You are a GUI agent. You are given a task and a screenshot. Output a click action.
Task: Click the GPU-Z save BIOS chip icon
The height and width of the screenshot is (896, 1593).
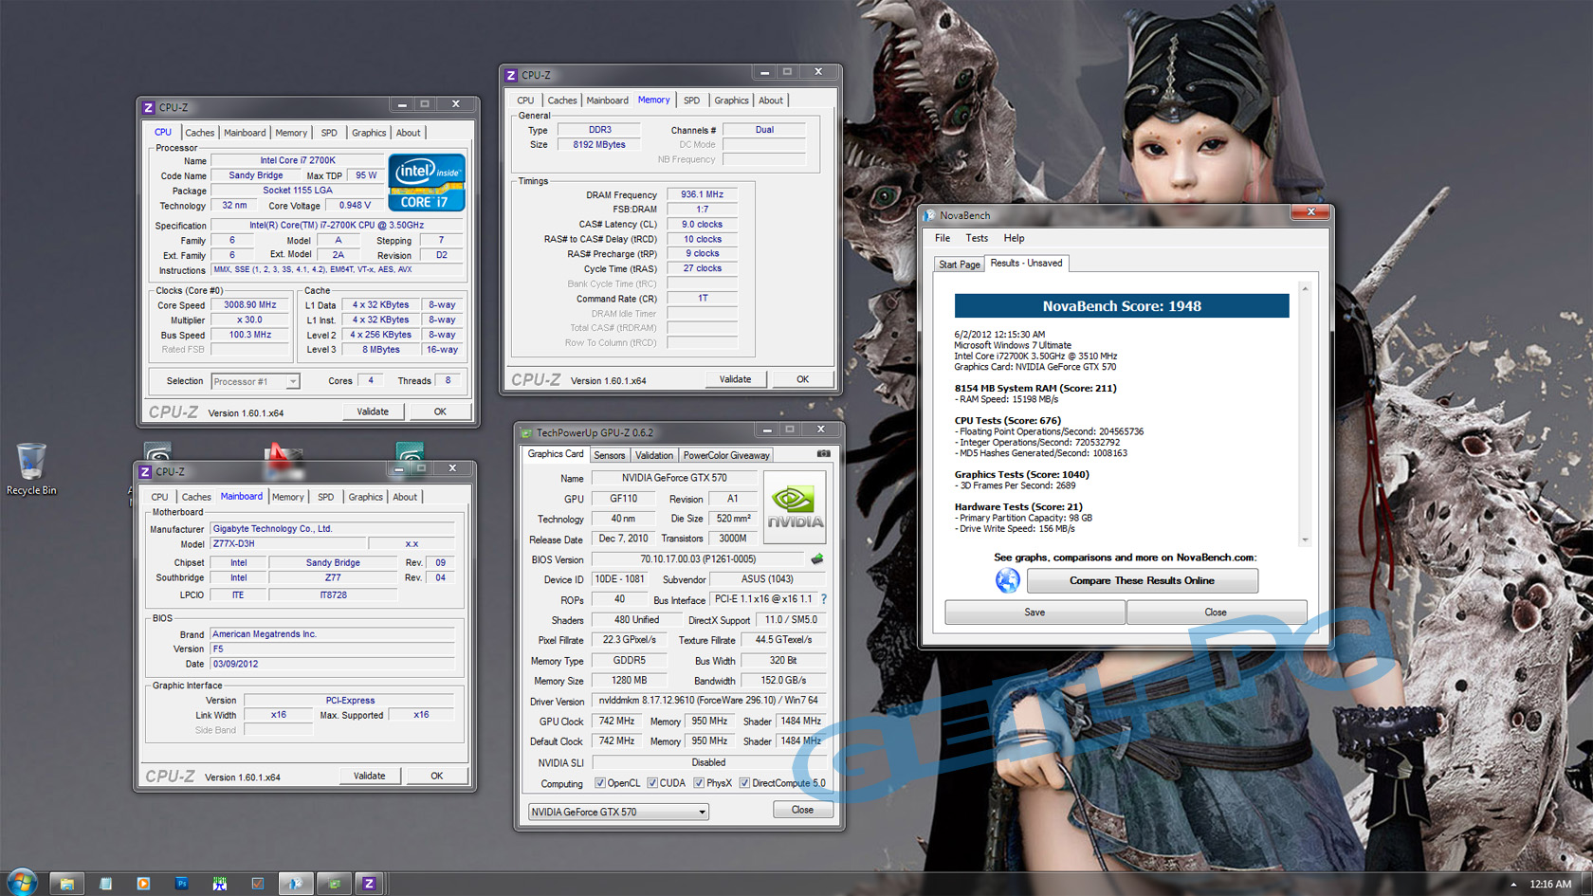tap(816, 559)
